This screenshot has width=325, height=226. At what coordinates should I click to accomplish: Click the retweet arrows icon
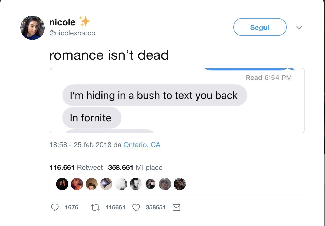click(96, 208)
